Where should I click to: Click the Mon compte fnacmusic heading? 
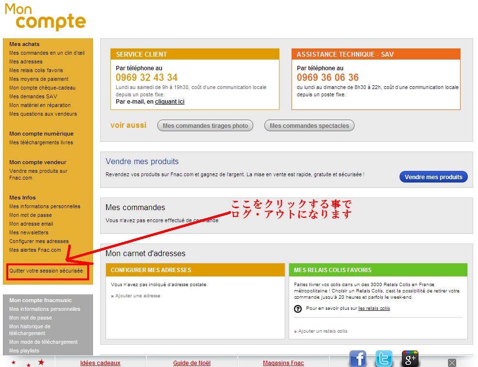[40, 300]
